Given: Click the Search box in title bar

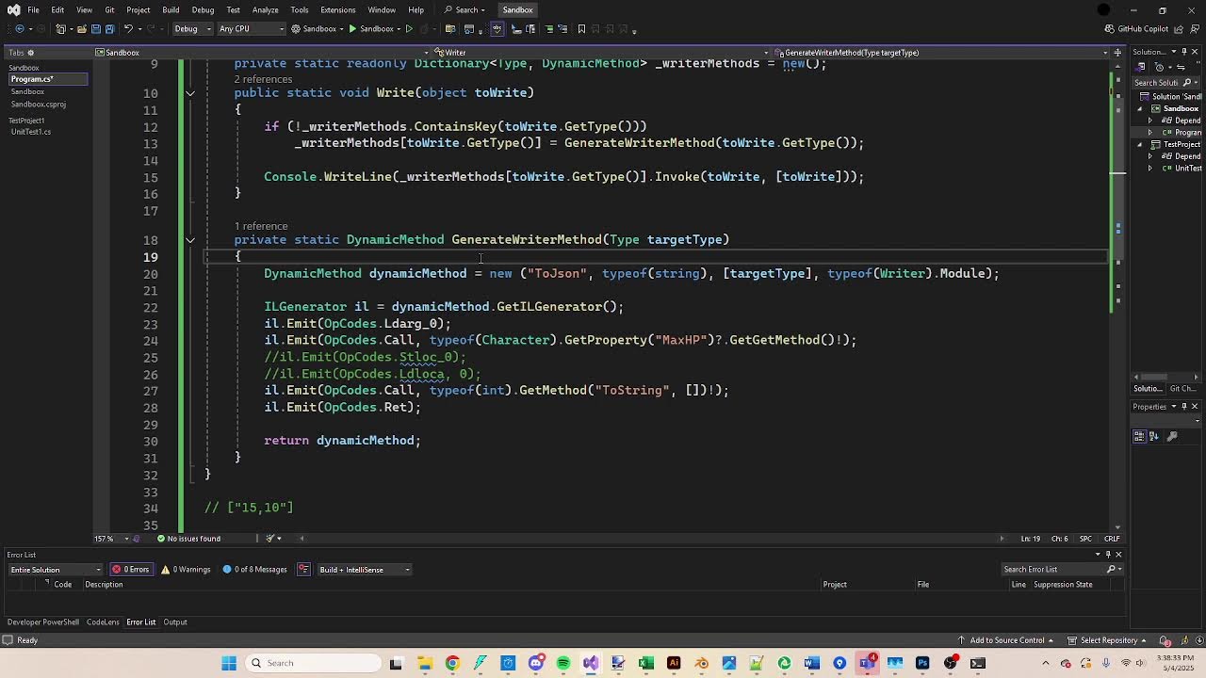Looking at the screenshot, I should (x=467, y=10).
